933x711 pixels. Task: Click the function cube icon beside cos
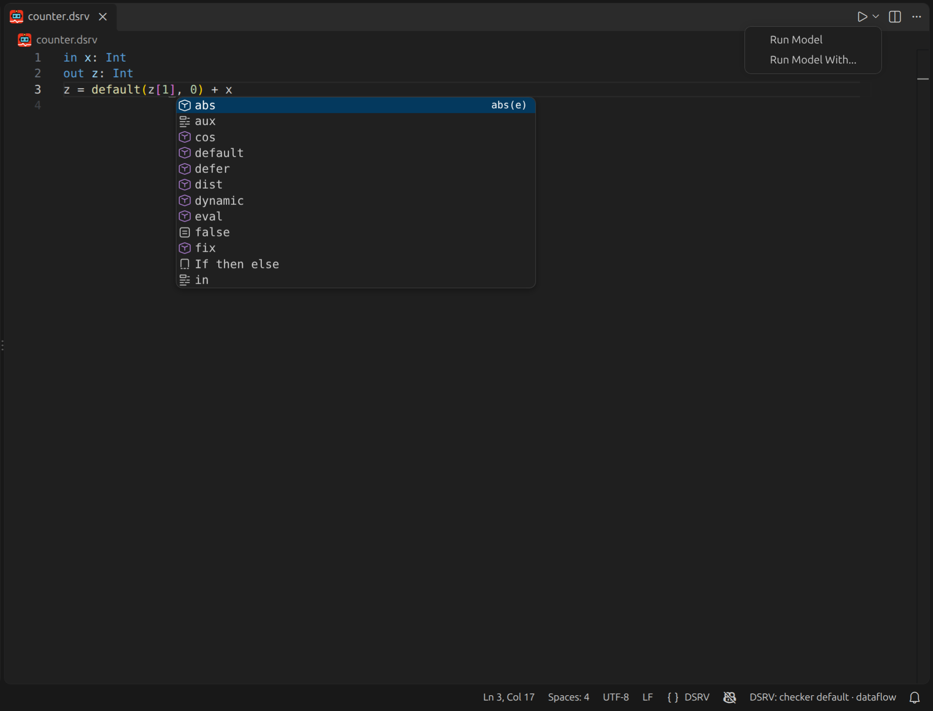(184, 137)
